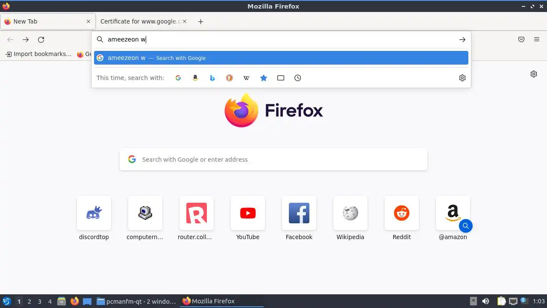Open a new tab with plus button
This screenshot has width=547, height=308.
click(x=200, y=21)
